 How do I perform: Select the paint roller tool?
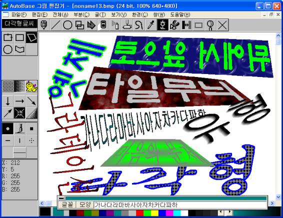127,25
